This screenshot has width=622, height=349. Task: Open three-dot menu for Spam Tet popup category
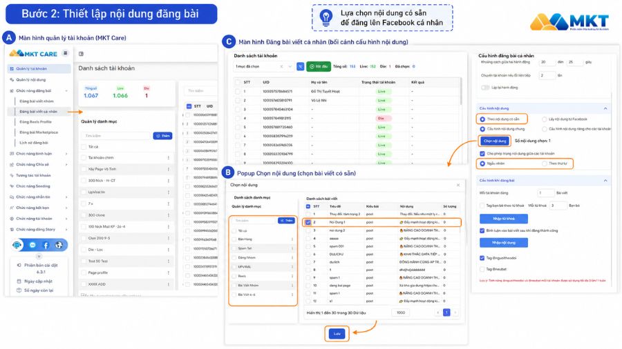pos(292,248)
